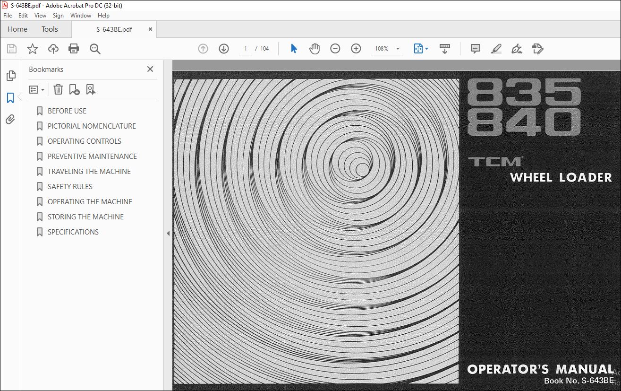The image size is (621, 391).
Task: Select the S-643BE.pdf document tab
Action: [114, 29]
